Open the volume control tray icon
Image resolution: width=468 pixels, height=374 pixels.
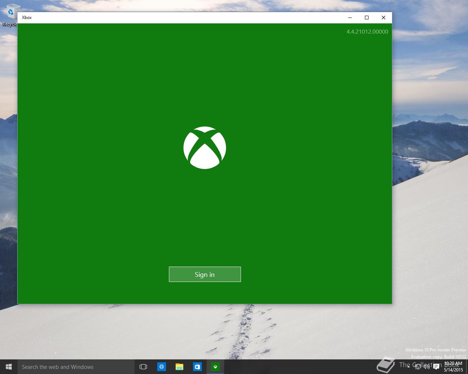click(x=427, y=367)
